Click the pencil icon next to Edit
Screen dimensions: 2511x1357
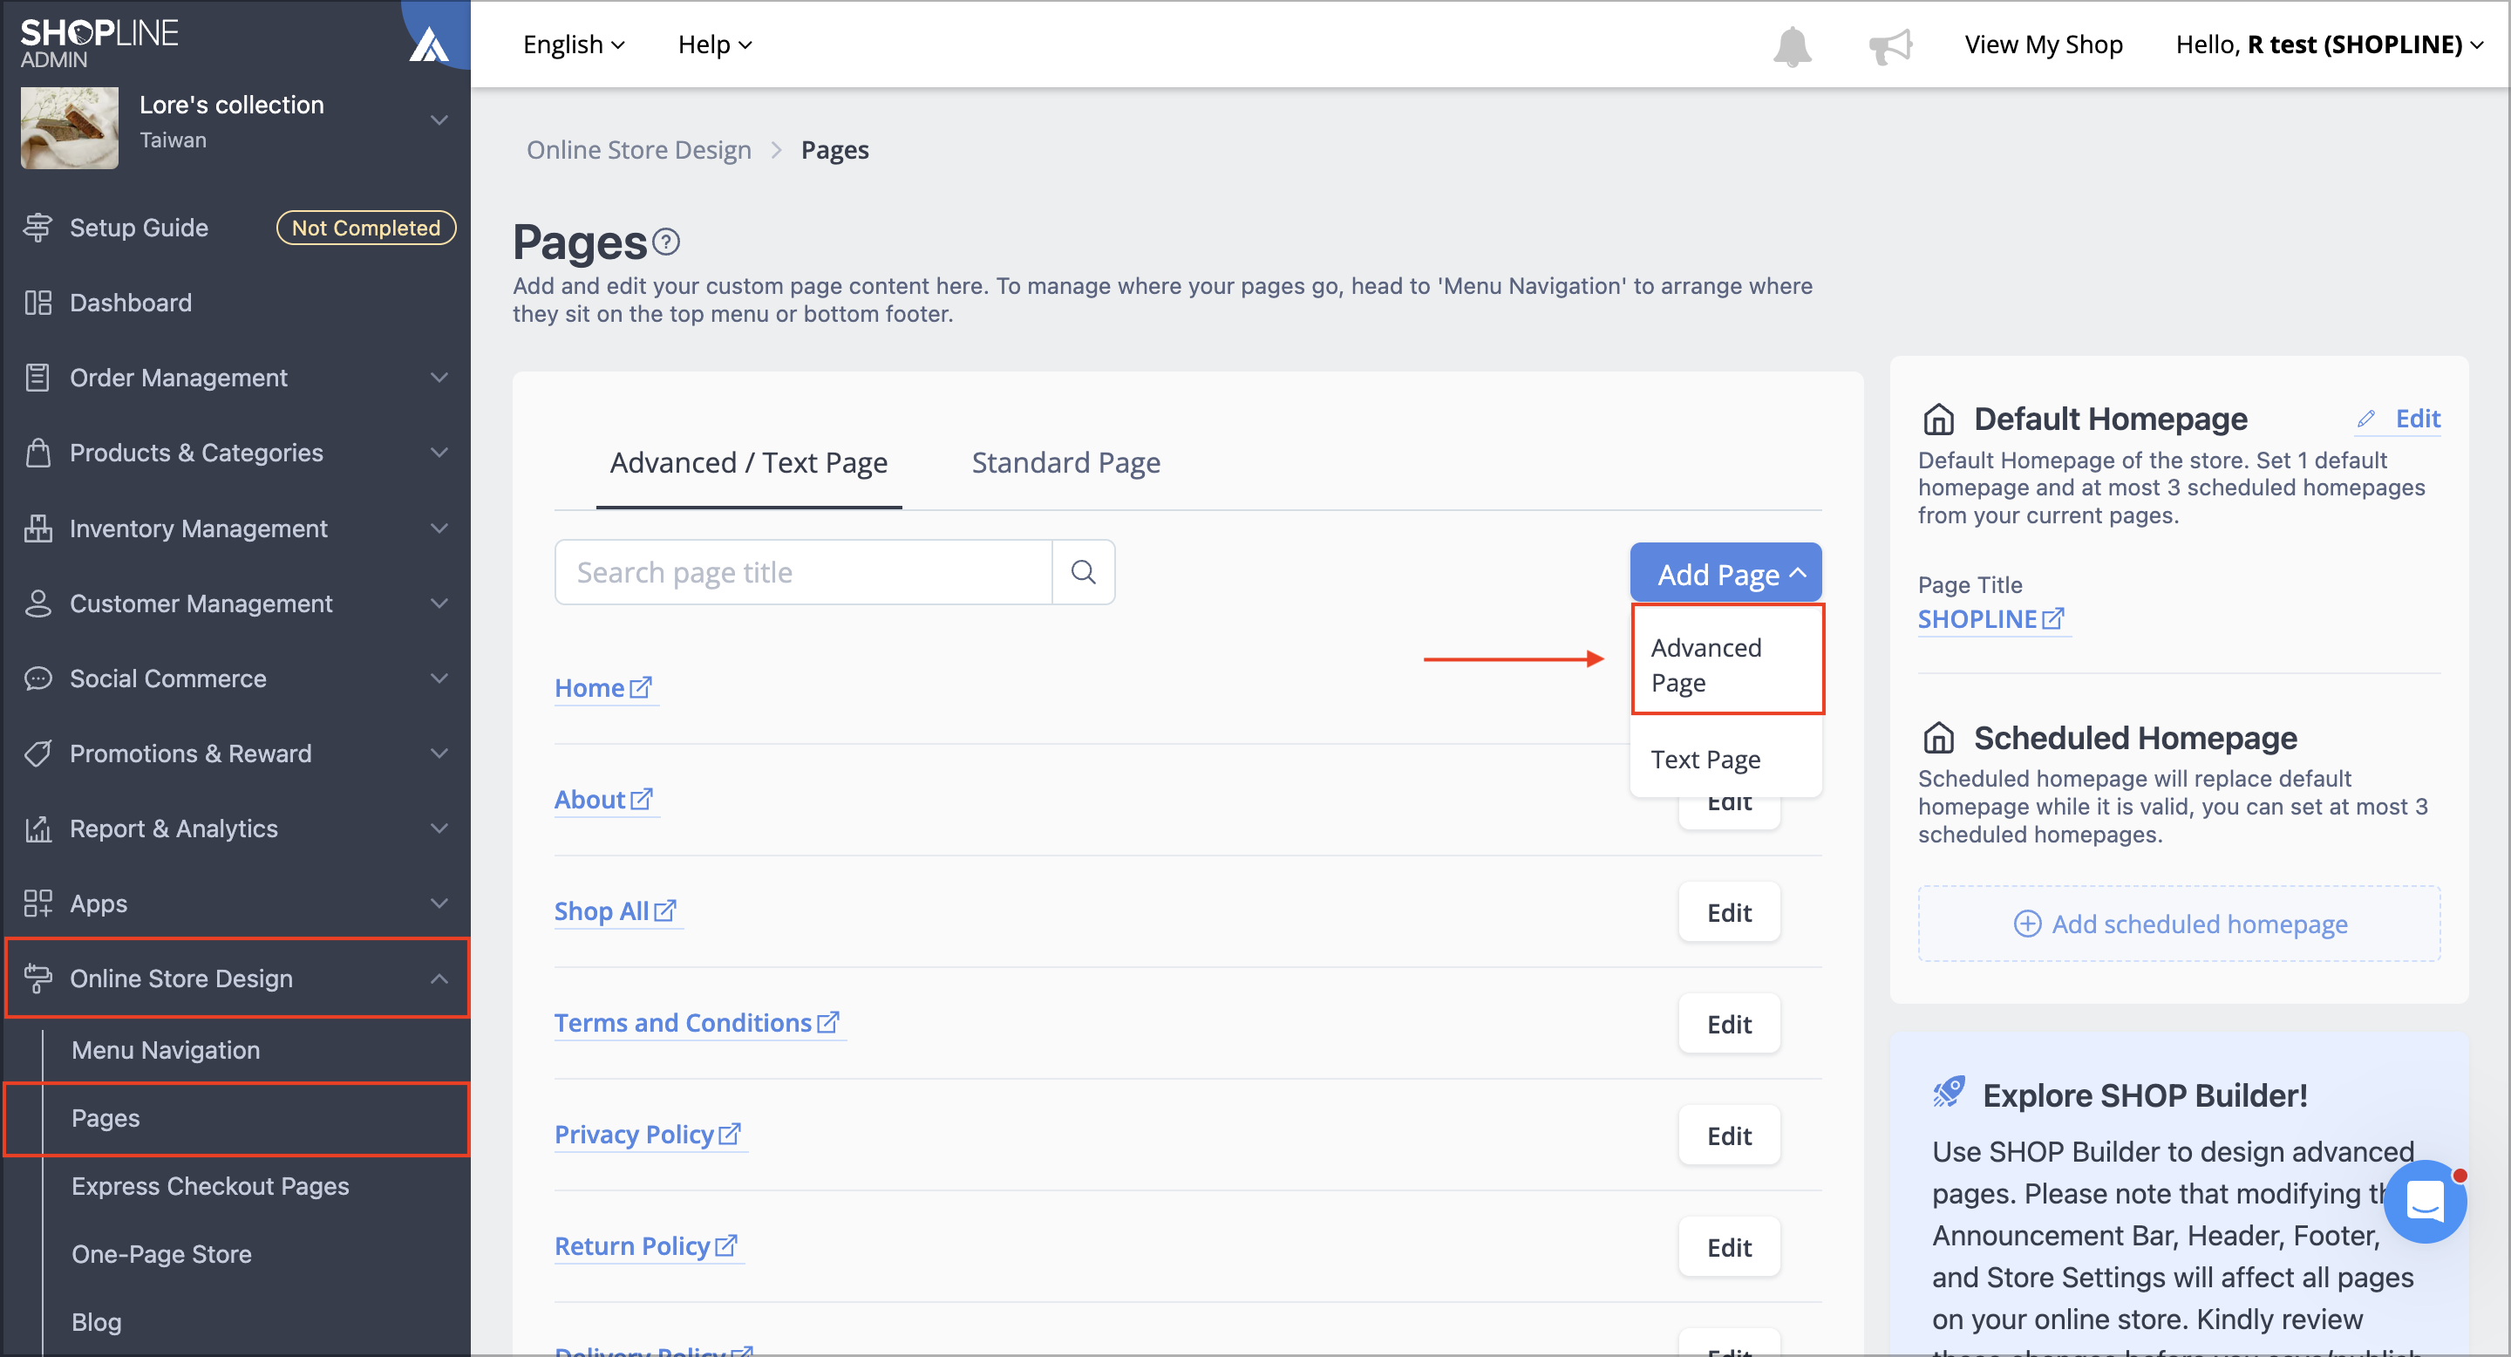pos(2365,419)
